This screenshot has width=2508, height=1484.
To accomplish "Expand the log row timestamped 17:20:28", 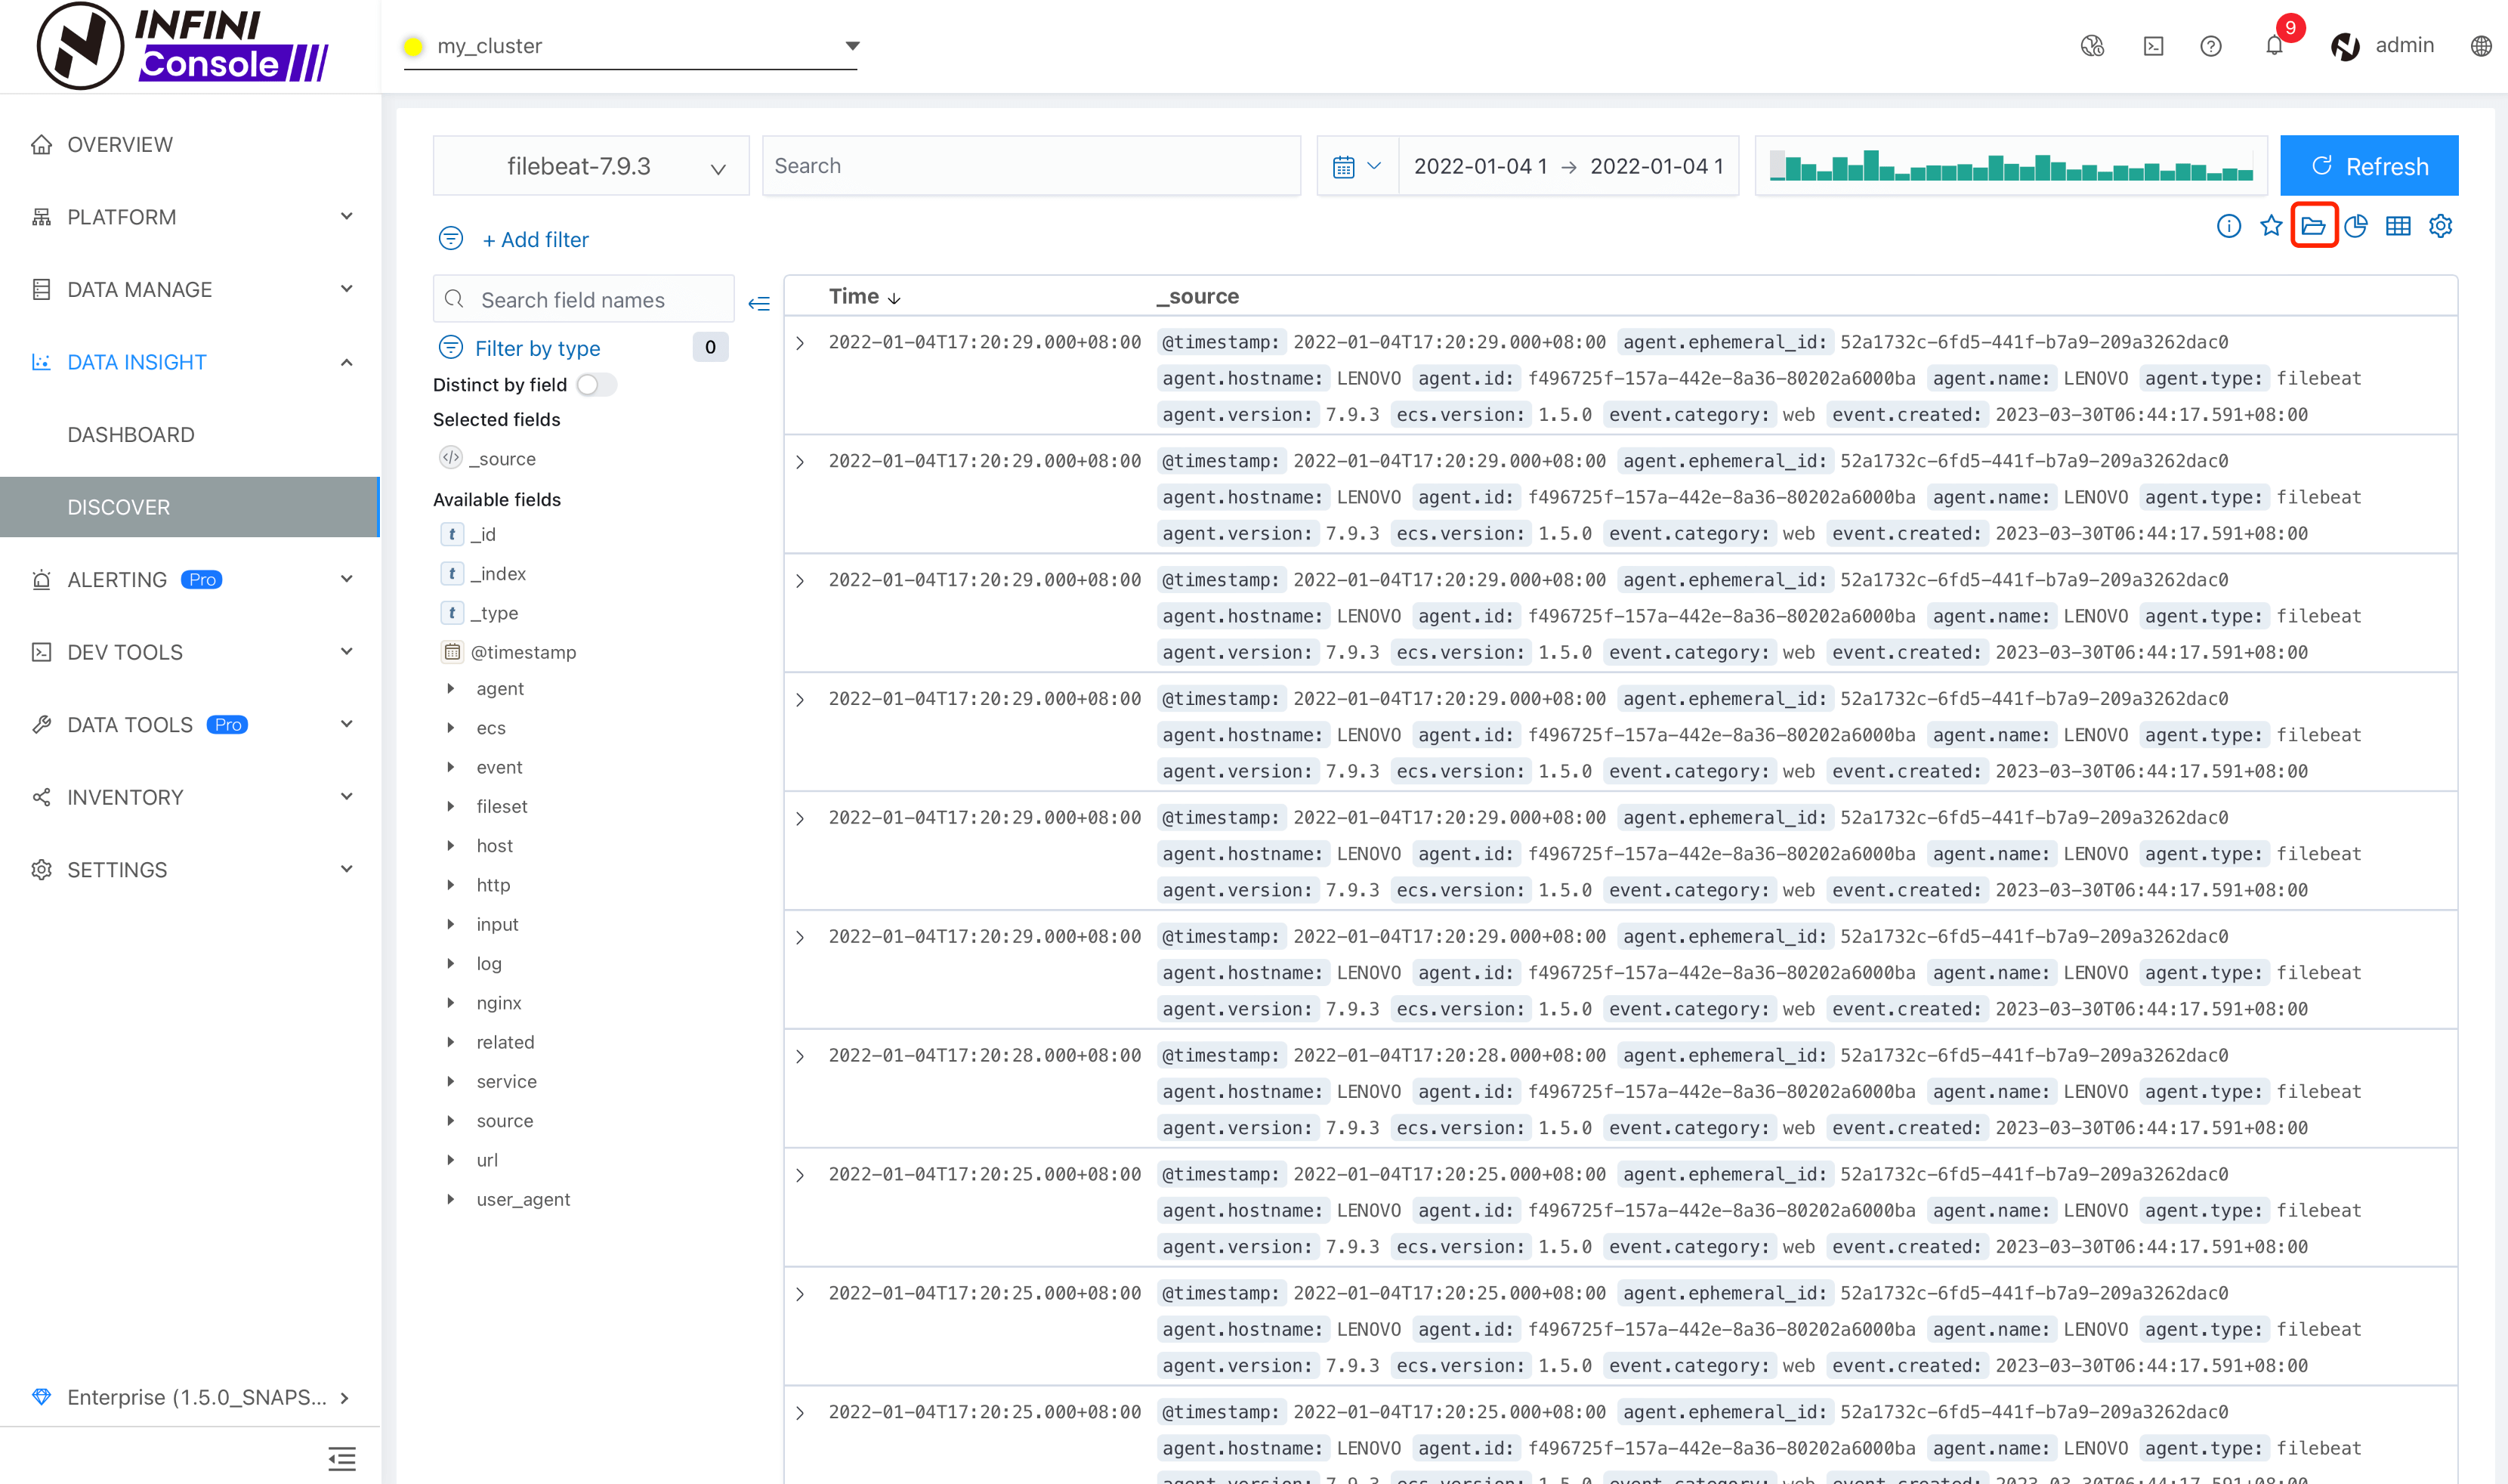I will point(800,1056).
